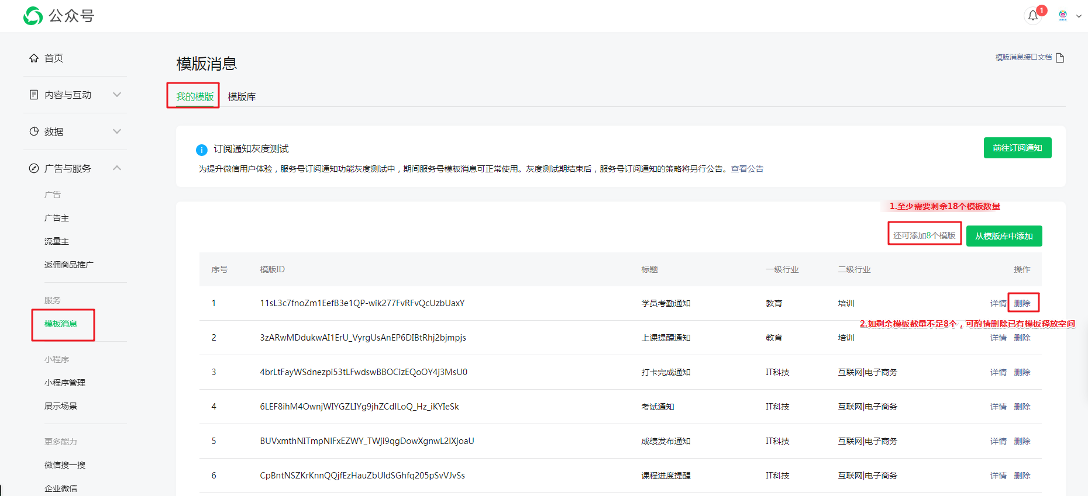Open 小程序管理 in the sidebar
The image size is (1088, 496).
click(65, 383)
